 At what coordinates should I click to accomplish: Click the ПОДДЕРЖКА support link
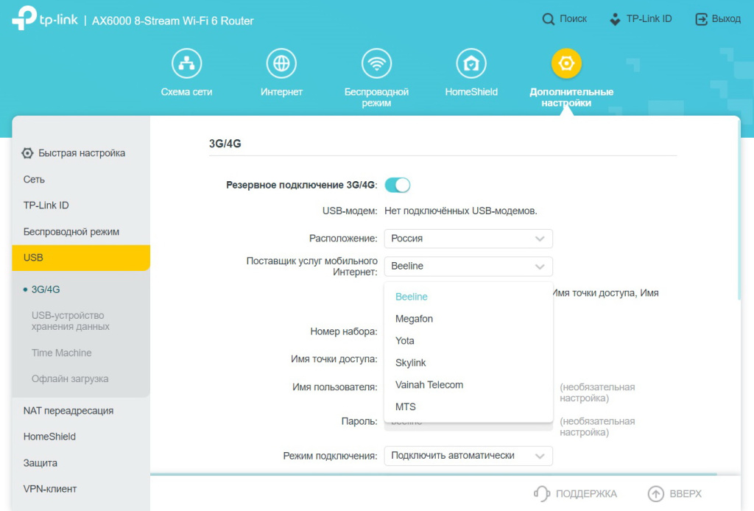pyautogui.click(x=586, y=493)
